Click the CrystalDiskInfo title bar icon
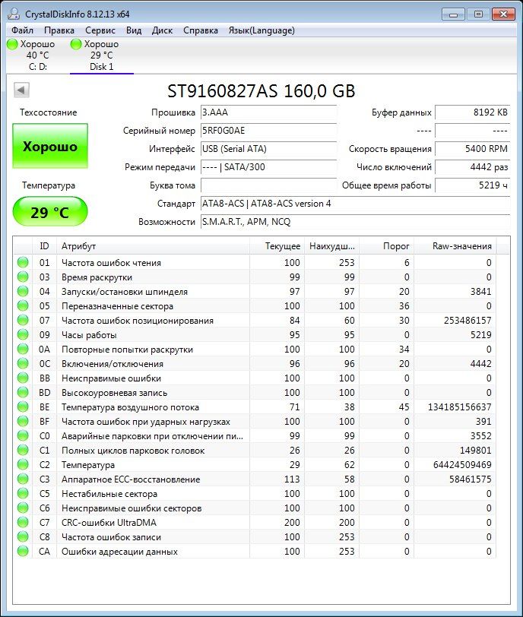 pos(14,14)
